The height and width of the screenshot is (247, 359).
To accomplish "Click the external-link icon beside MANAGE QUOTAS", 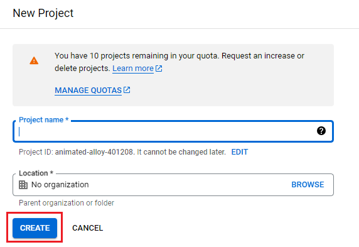I will [127, 90].
